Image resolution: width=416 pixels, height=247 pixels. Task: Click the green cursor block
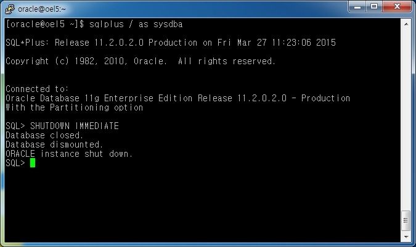click(33, 163)
